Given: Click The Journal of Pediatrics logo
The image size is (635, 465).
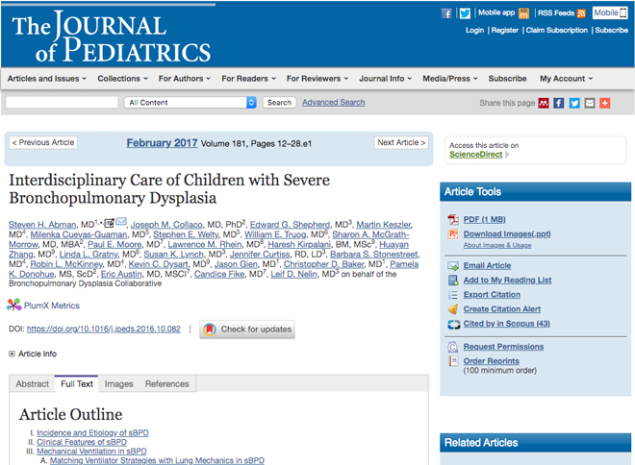Looking at the screenshot, I should click(x=112, y=37).
